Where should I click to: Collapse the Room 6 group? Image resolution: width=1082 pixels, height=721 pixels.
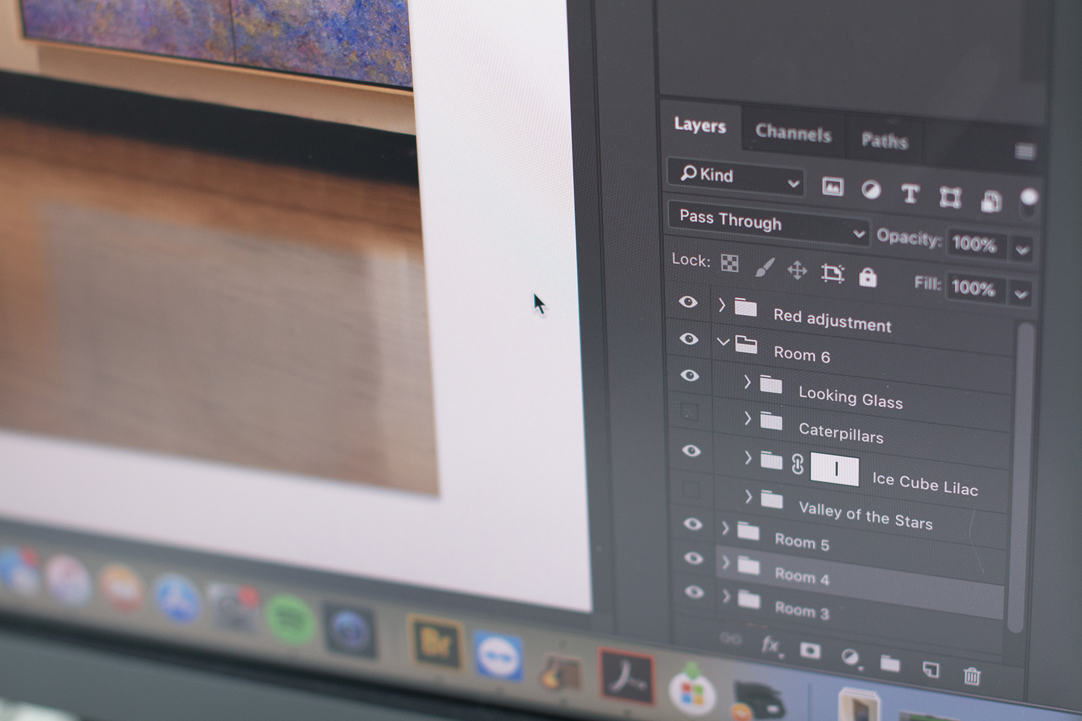[x=723, y=342]
